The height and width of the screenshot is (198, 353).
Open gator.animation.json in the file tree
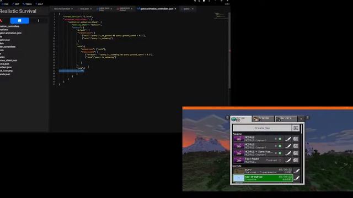tap(11, 33)
